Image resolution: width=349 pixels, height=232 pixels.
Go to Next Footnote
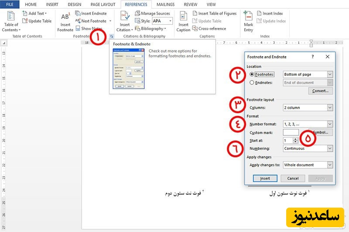(x=91, y=21)
